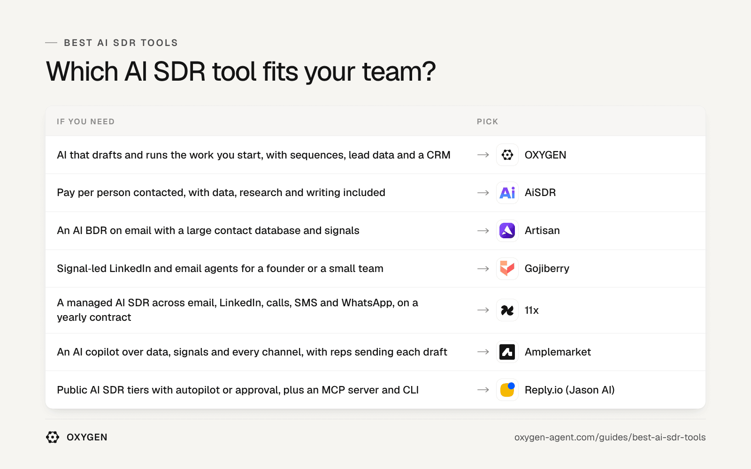The width and height of the screenshot is (751, 469).
Task: Click the 11x logo icon
Action: (x=507, y=310)
